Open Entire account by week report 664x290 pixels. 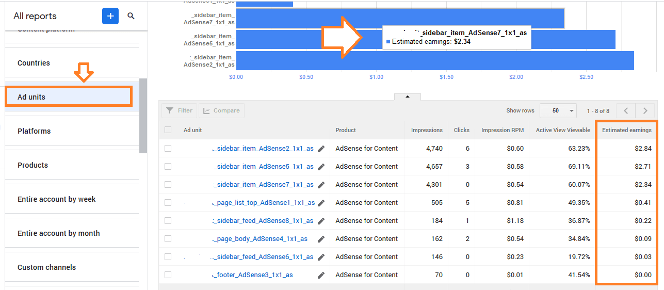pos(72,199)
